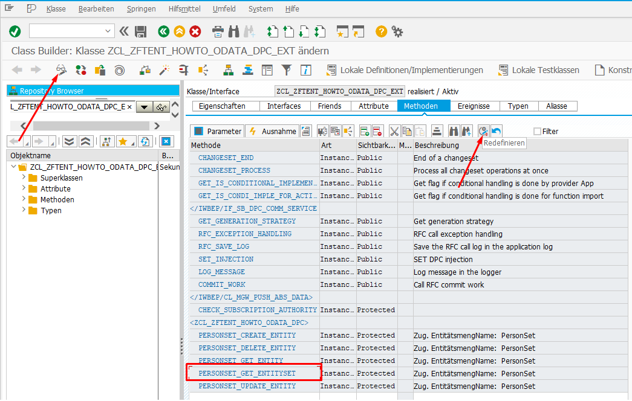Close the Repository Browser with blue X icon

(x=166, y=141)
